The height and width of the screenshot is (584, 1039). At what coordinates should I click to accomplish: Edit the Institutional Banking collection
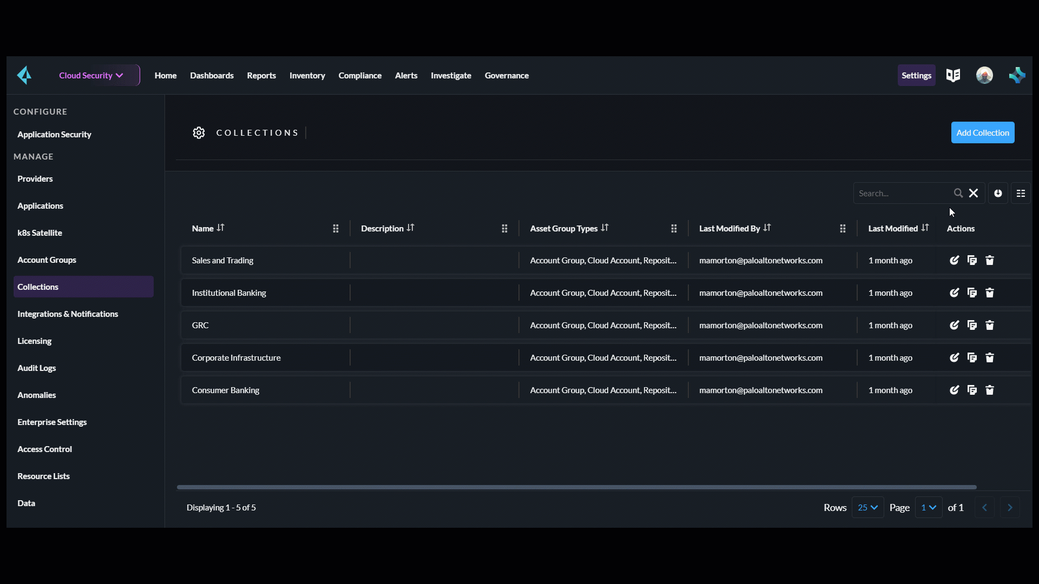click(x=955, y=293)
